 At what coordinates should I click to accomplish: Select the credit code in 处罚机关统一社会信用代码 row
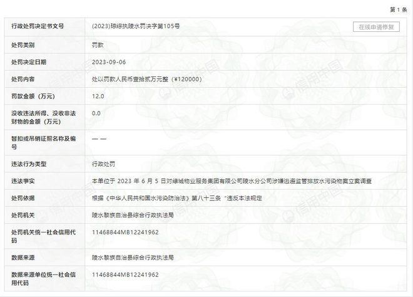pyautogui.click(x=125, y=232)
